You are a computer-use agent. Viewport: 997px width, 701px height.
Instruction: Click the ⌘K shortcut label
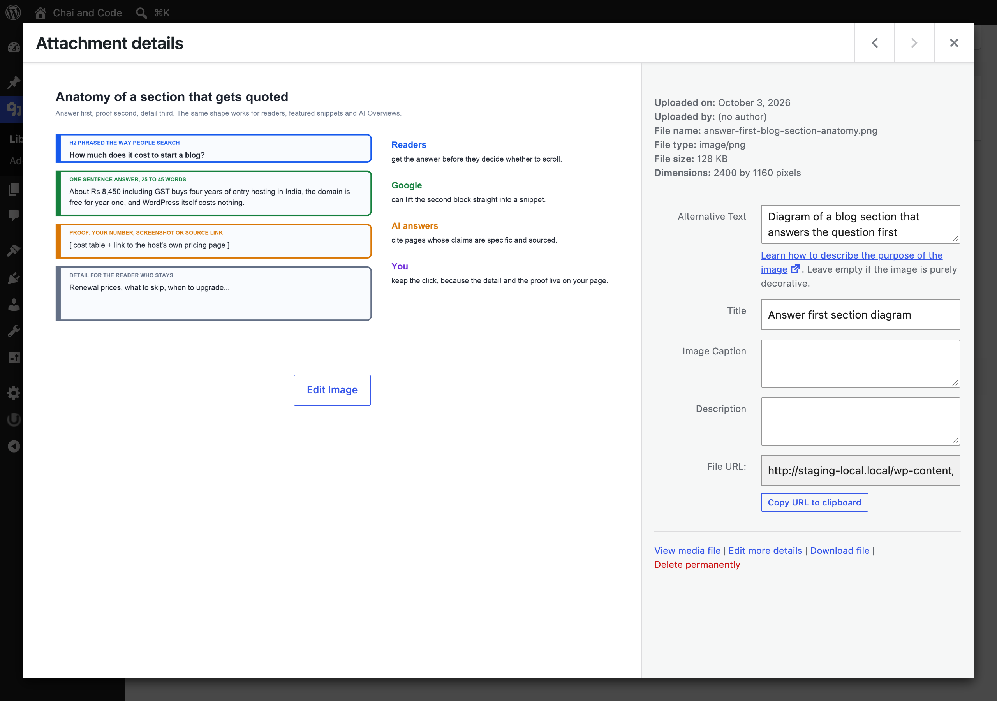pyautogui.click(x=162, y=12)
